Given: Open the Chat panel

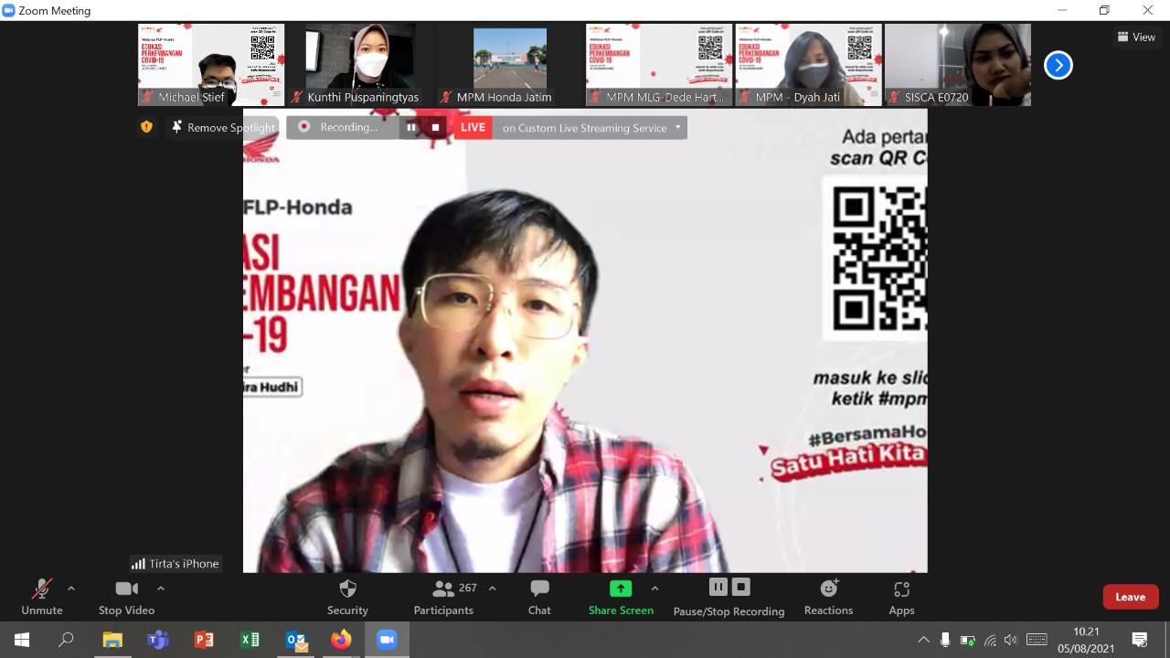Looking at the screenshot, I should coord(539,598).
